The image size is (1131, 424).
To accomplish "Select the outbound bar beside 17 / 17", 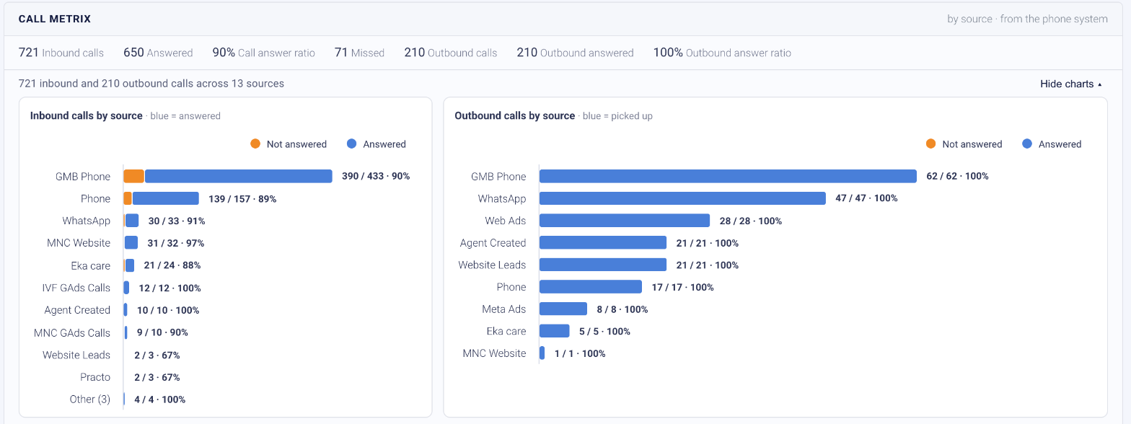I will point(591,287).
